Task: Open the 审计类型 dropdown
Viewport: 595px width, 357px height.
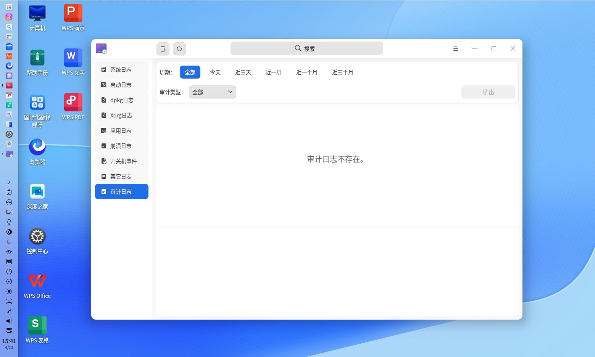Action: [x=213, y=92]
